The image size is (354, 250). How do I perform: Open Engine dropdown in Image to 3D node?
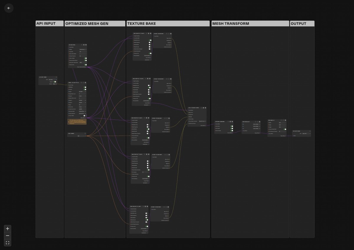pyautogui.click(x=82, y=92)
